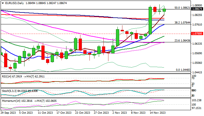Click the 1.05690 price axis value
This screenshot has height=116, width=204.
coord(197,53)
